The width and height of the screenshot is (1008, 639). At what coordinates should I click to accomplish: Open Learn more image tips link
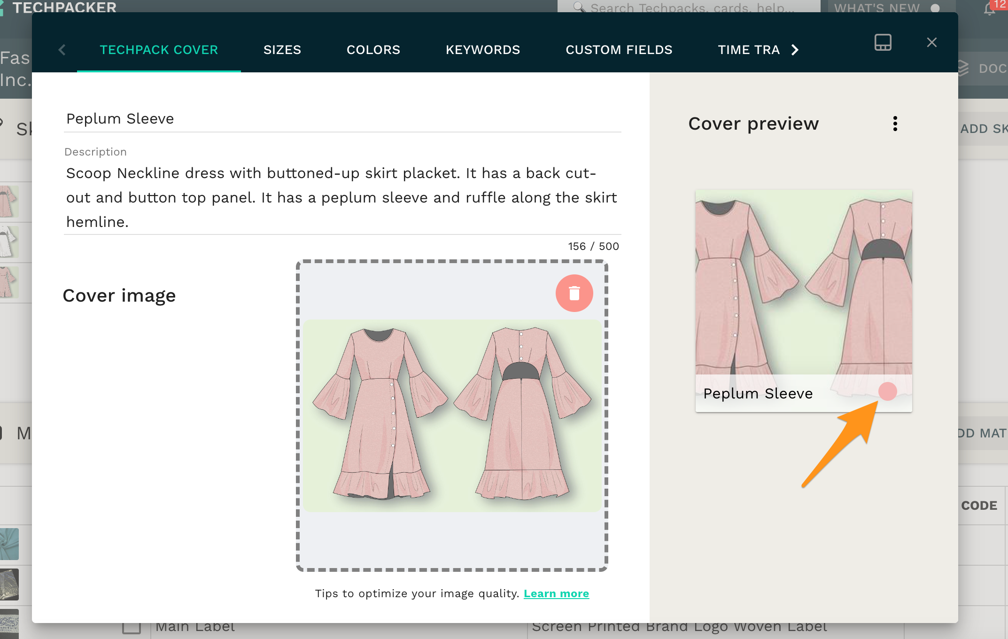click(556, 593)
